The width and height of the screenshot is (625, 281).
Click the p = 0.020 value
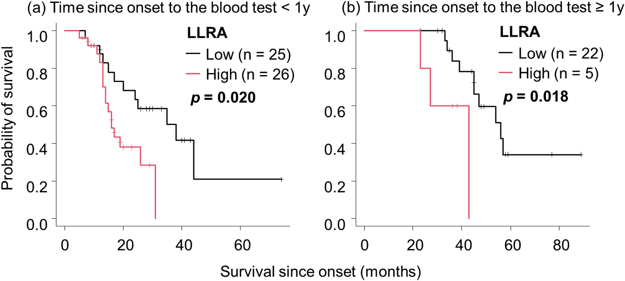coord(223,98)
